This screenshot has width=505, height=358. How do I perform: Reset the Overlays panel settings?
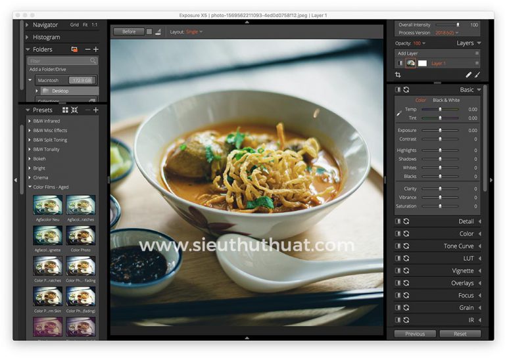(x=406, y=282)
